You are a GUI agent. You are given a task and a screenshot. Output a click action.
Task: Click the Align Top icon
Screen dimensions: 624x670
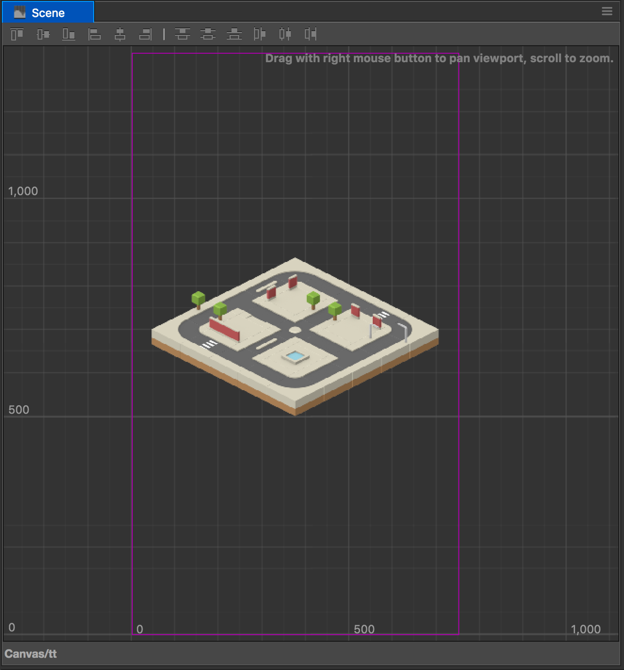point(17,34)
